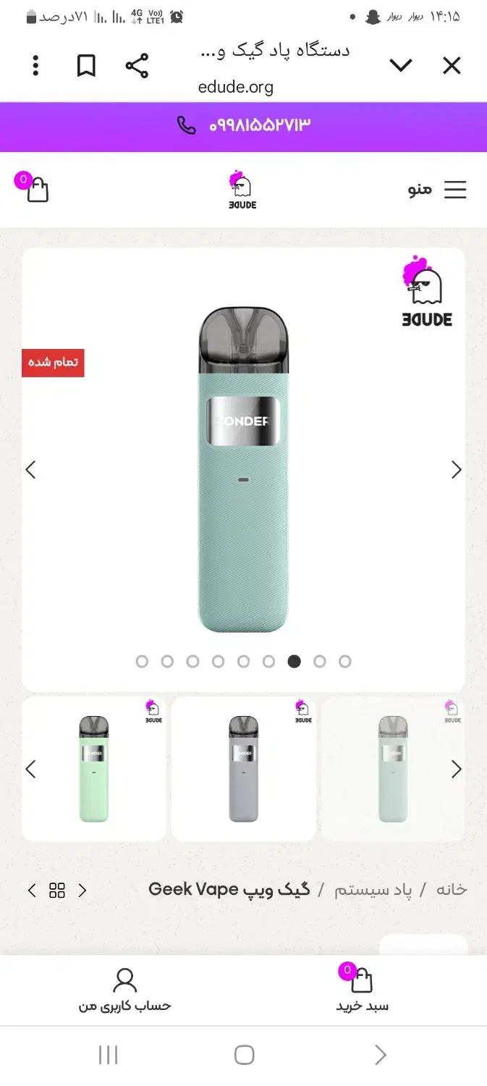The height and width of the screenshot is (1086, 487).
Task: Bookmark this edude.org page
Action: tap(86, 66)
